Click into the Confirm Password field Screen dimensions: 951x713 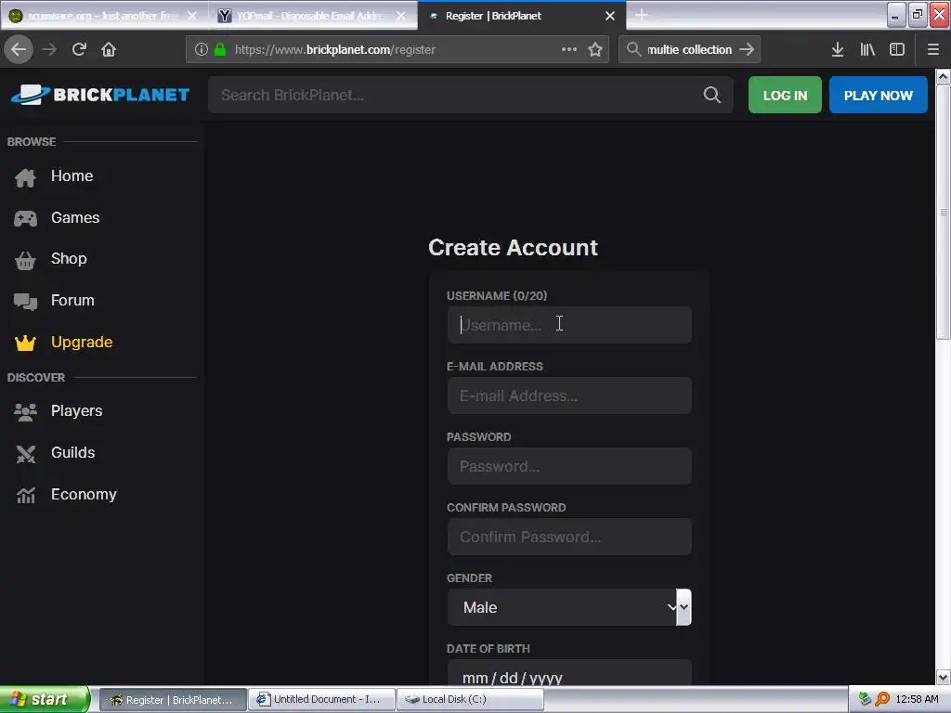click(x=569, y=537)
